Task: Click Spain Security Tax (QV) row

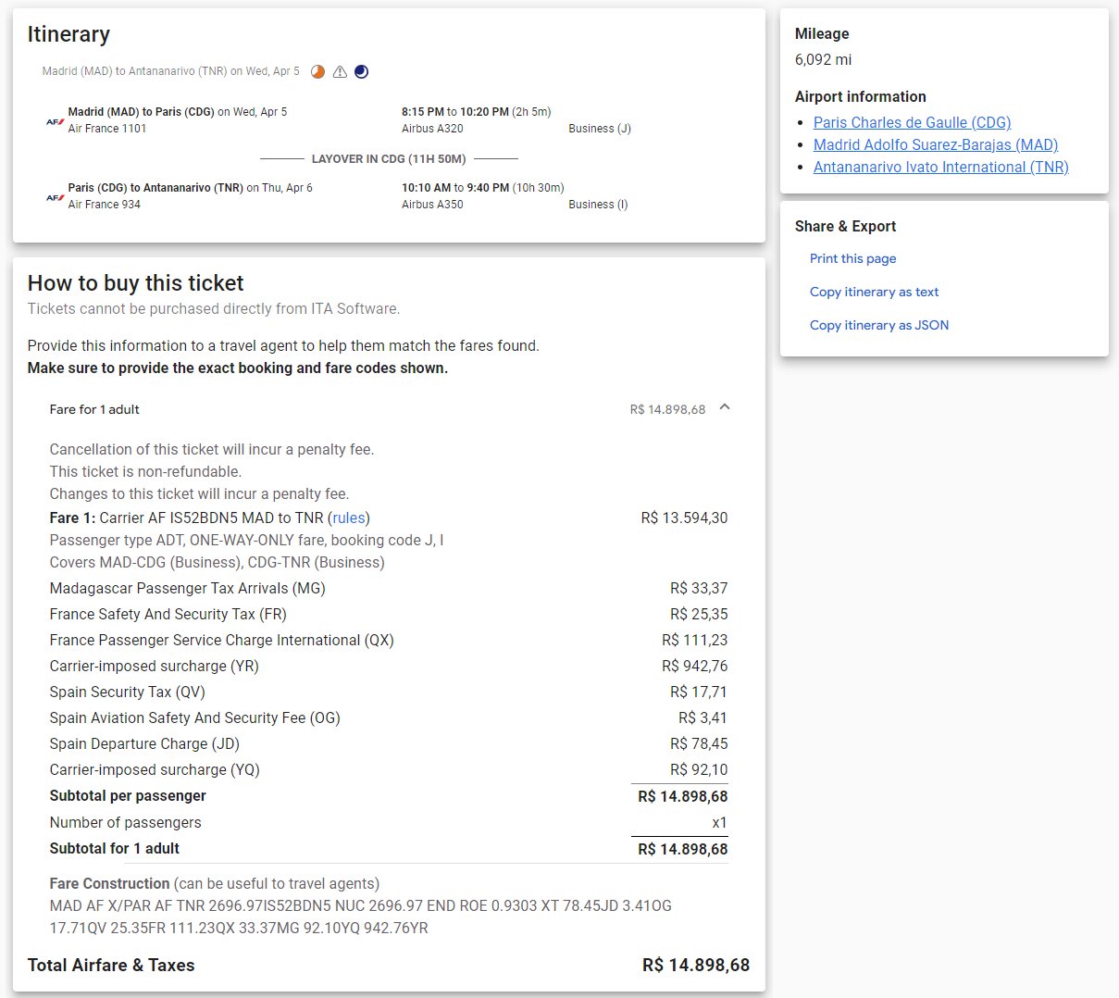Action: pyautogui.click(x=389, y=692)
